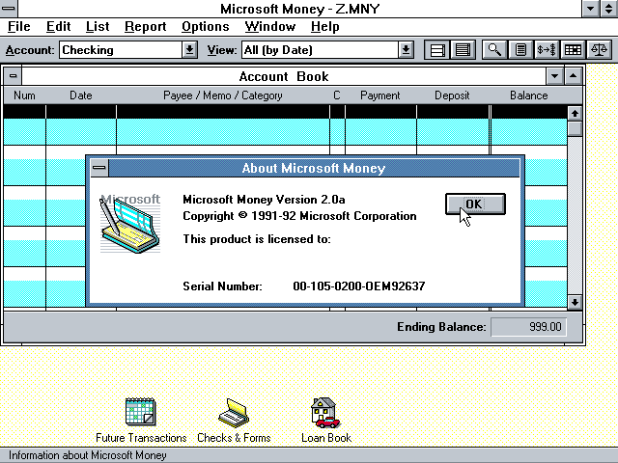The width and height of the screenshot is (618, 463).
Task: Open the Future Transactions icon
Action: [140, 412]
